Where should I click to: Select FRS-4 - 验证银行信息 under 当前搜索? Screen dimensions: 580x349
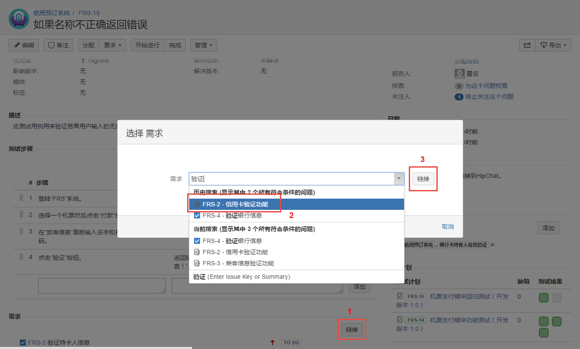(x=297, y=241)
